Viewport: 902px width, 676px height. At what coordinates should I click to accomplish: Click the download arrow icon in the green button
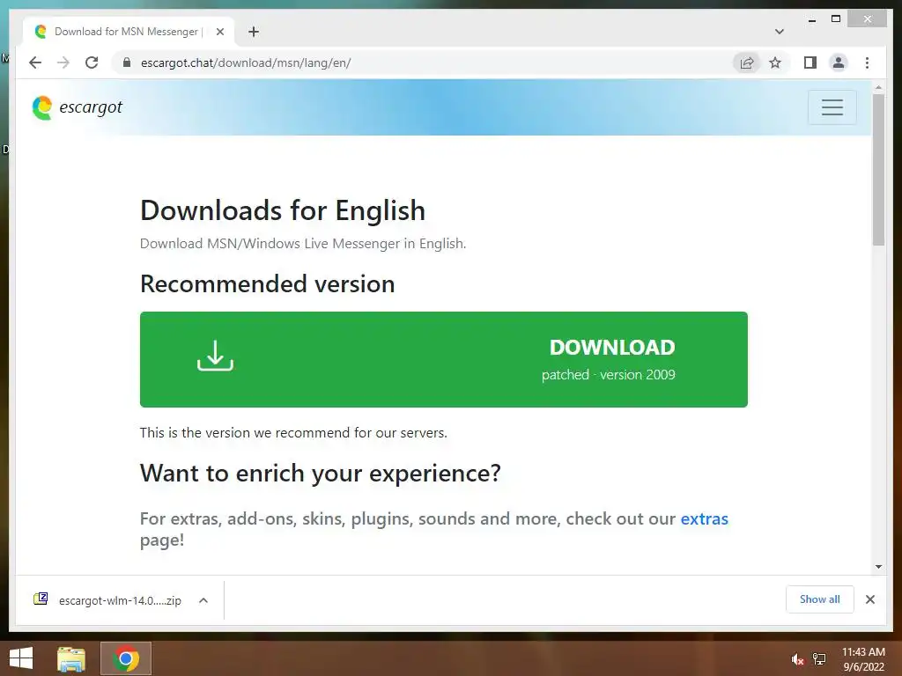pyautogui.click(x=215, y=356)
